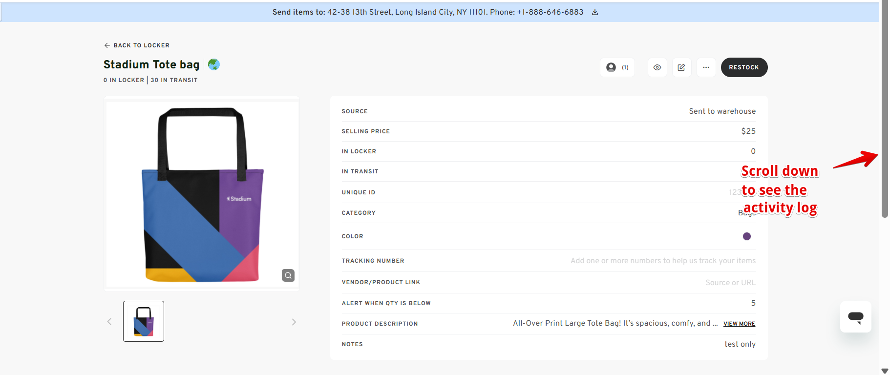Show the next image with the right chevron
The width and height of the screenshot is (890, 375).
[x=294, y=322]
